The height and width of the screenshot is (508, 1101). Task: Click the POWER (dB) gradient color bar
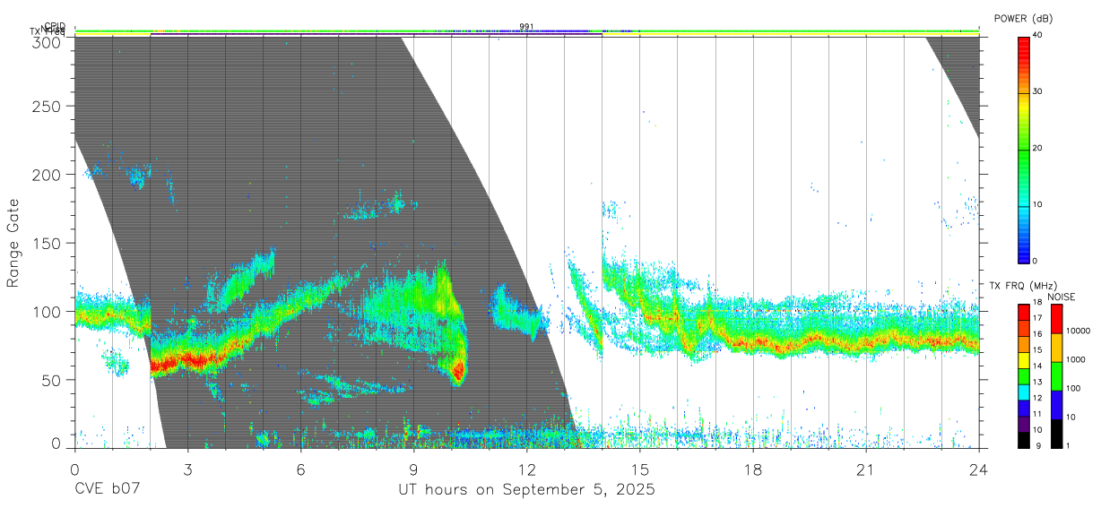pos(1023,149)
